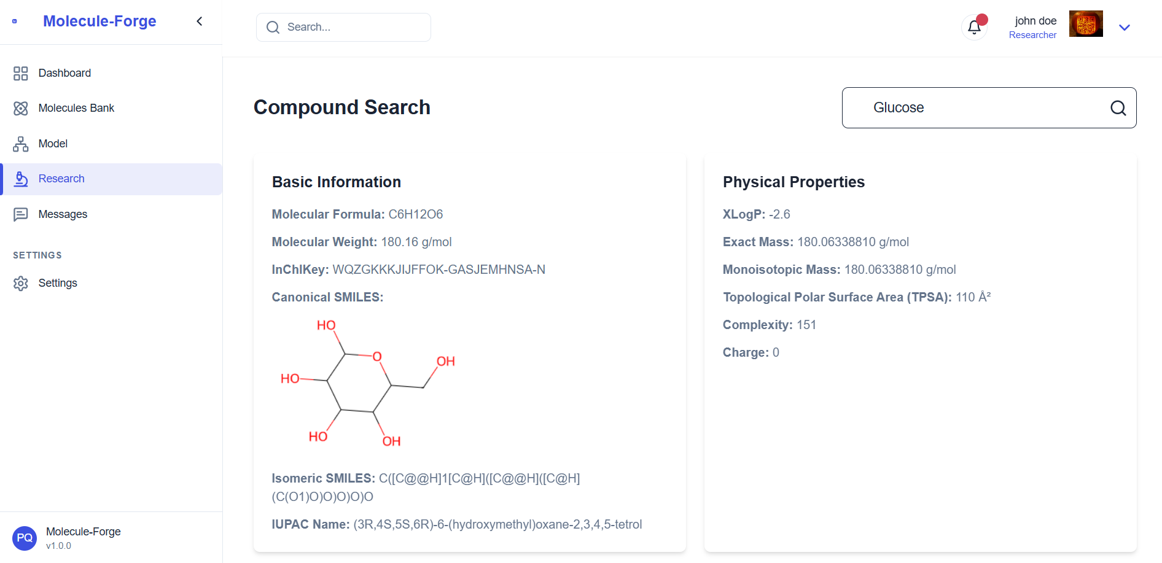Click the notification bell icon
Screen dimensions: 1162x563
974,27
